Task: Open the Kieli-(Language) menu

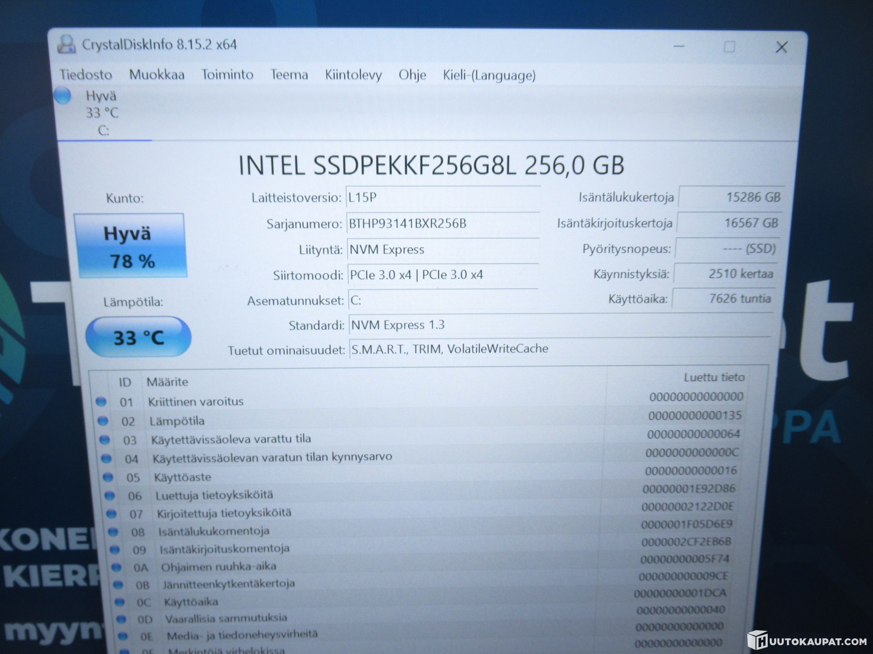Action: [x=489, y=75]
